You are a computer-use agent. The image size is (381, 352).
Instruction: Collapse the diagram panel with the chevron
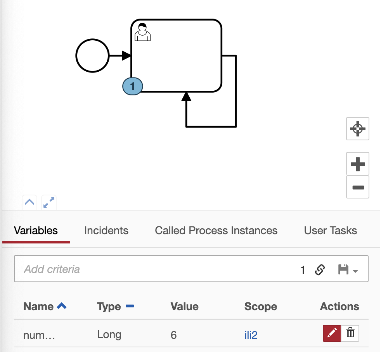coord(29,202)
